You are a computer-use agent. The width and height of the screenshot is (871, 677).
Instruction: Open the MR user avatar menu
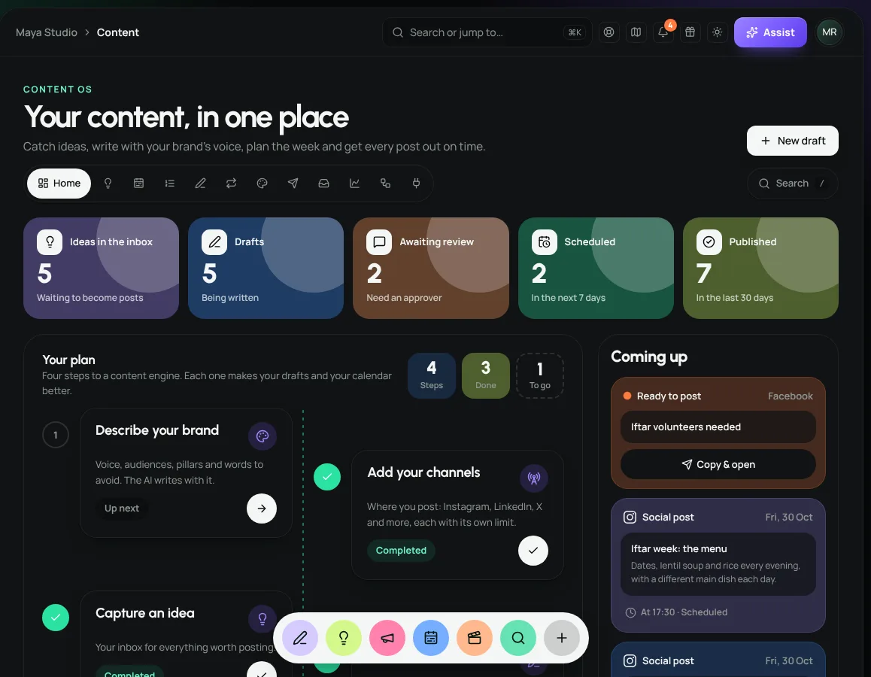coord(830,32)
